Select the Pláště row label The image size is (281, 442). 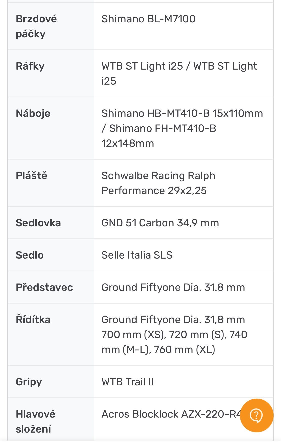(x=31, y=176)
